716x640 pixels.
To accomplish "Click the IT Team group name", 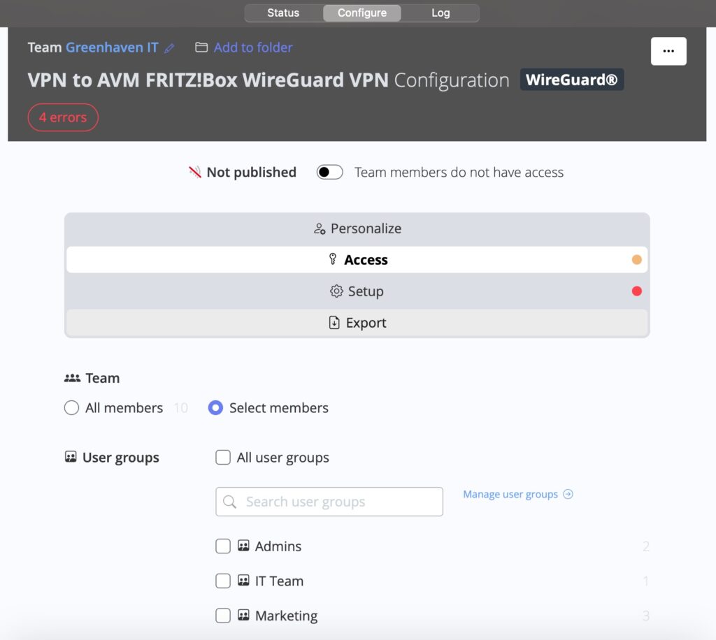I will pyautogui.click(x=279, y=581).
